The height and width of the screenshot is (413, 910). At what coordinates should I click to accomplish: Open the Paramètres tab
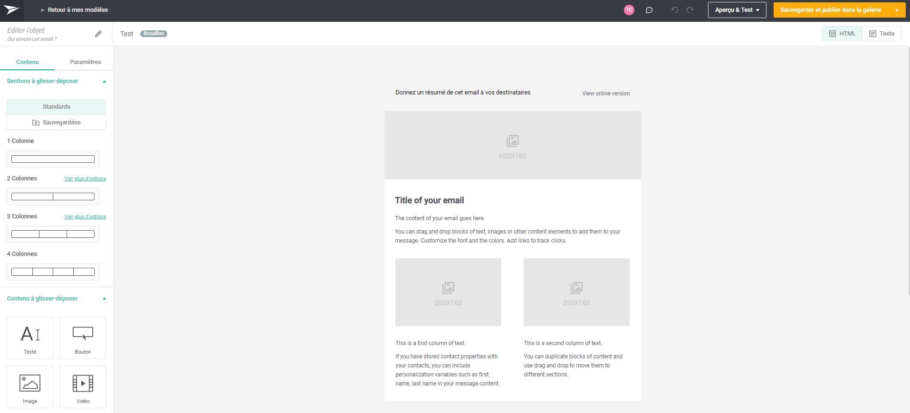click(x=86, y=62)
